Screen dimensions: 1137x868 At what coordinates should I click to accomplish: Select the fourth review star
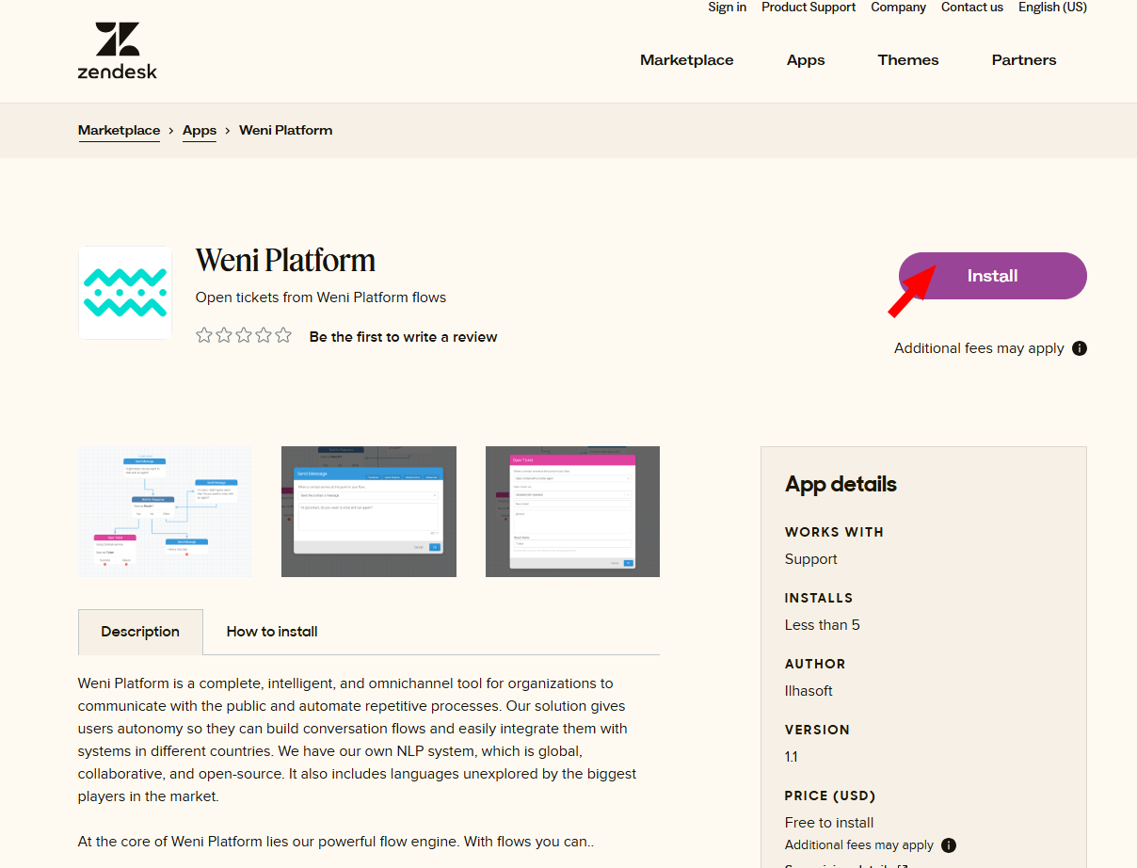coord(264,335)
